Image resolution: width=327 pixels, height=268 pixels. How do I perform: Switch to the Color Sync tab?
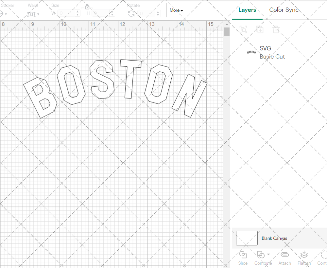(284, 10)
